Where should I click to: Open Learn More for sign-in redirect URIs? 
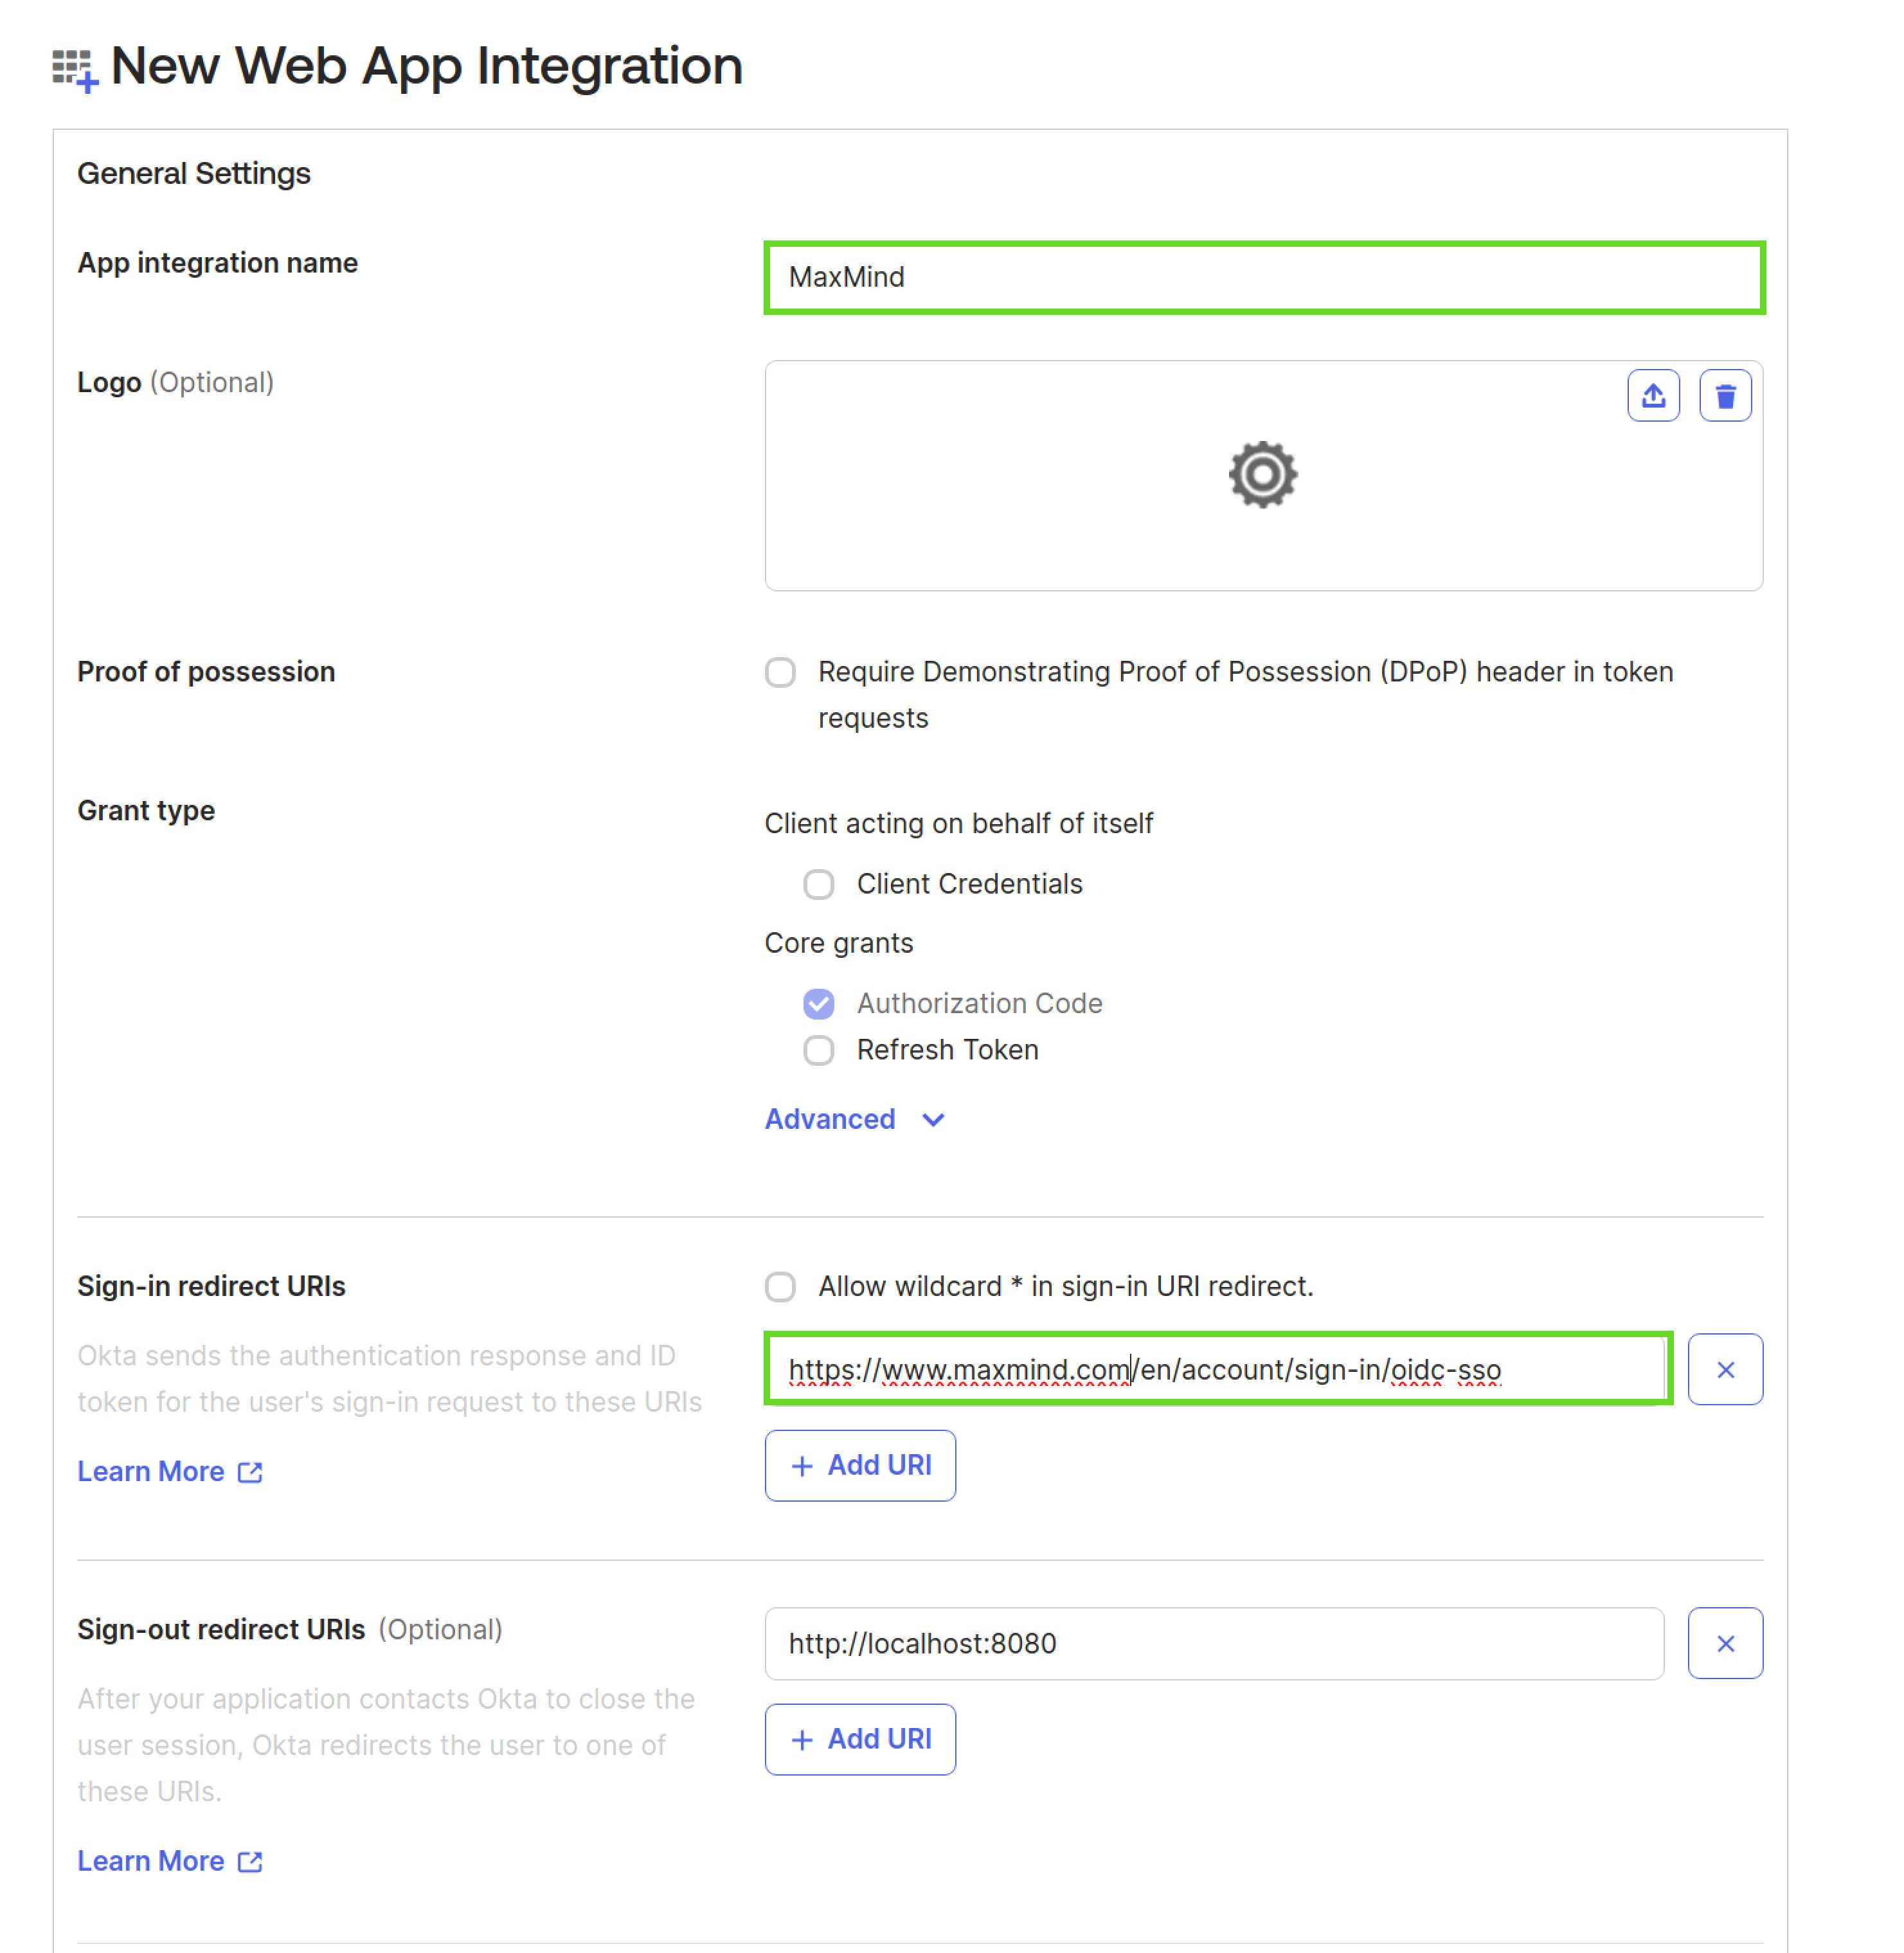click(x=151, y=1472)
